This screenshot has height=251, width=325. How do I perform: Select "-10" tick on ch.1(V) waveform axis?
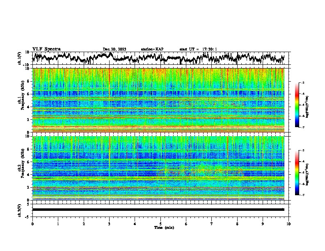click(x=27, y=65)
